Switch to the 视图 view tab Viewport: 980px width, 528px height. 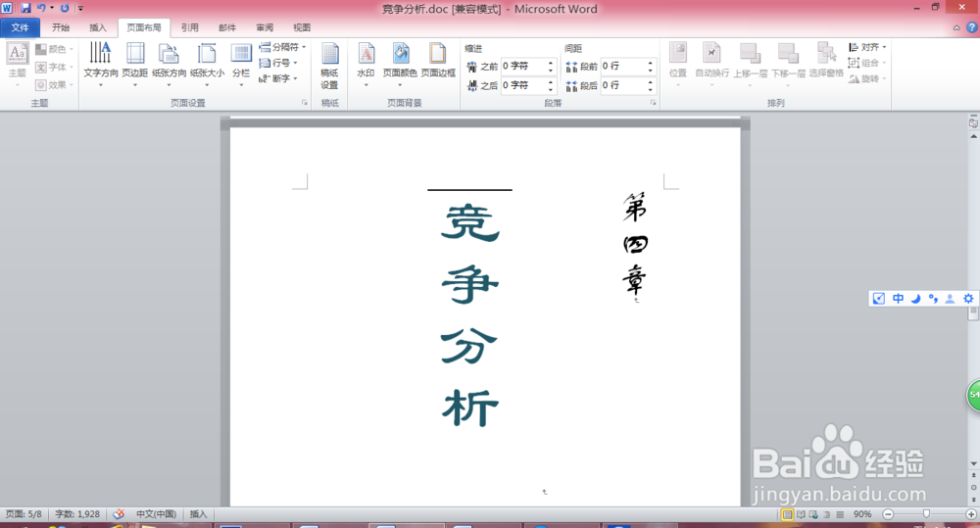[x=302, y=27]
